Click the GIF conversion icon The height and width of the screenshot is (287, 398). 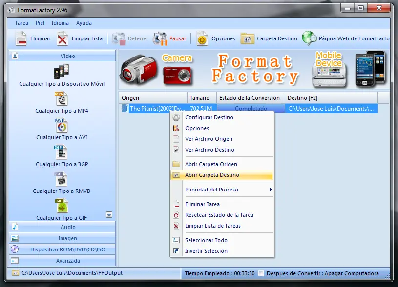click(x=62, y=206)
